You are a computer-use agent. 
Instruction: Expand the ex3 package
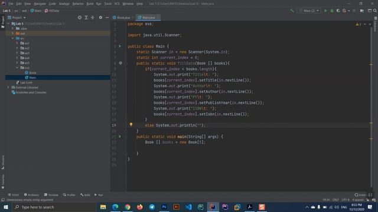click(x=17, y=53)
